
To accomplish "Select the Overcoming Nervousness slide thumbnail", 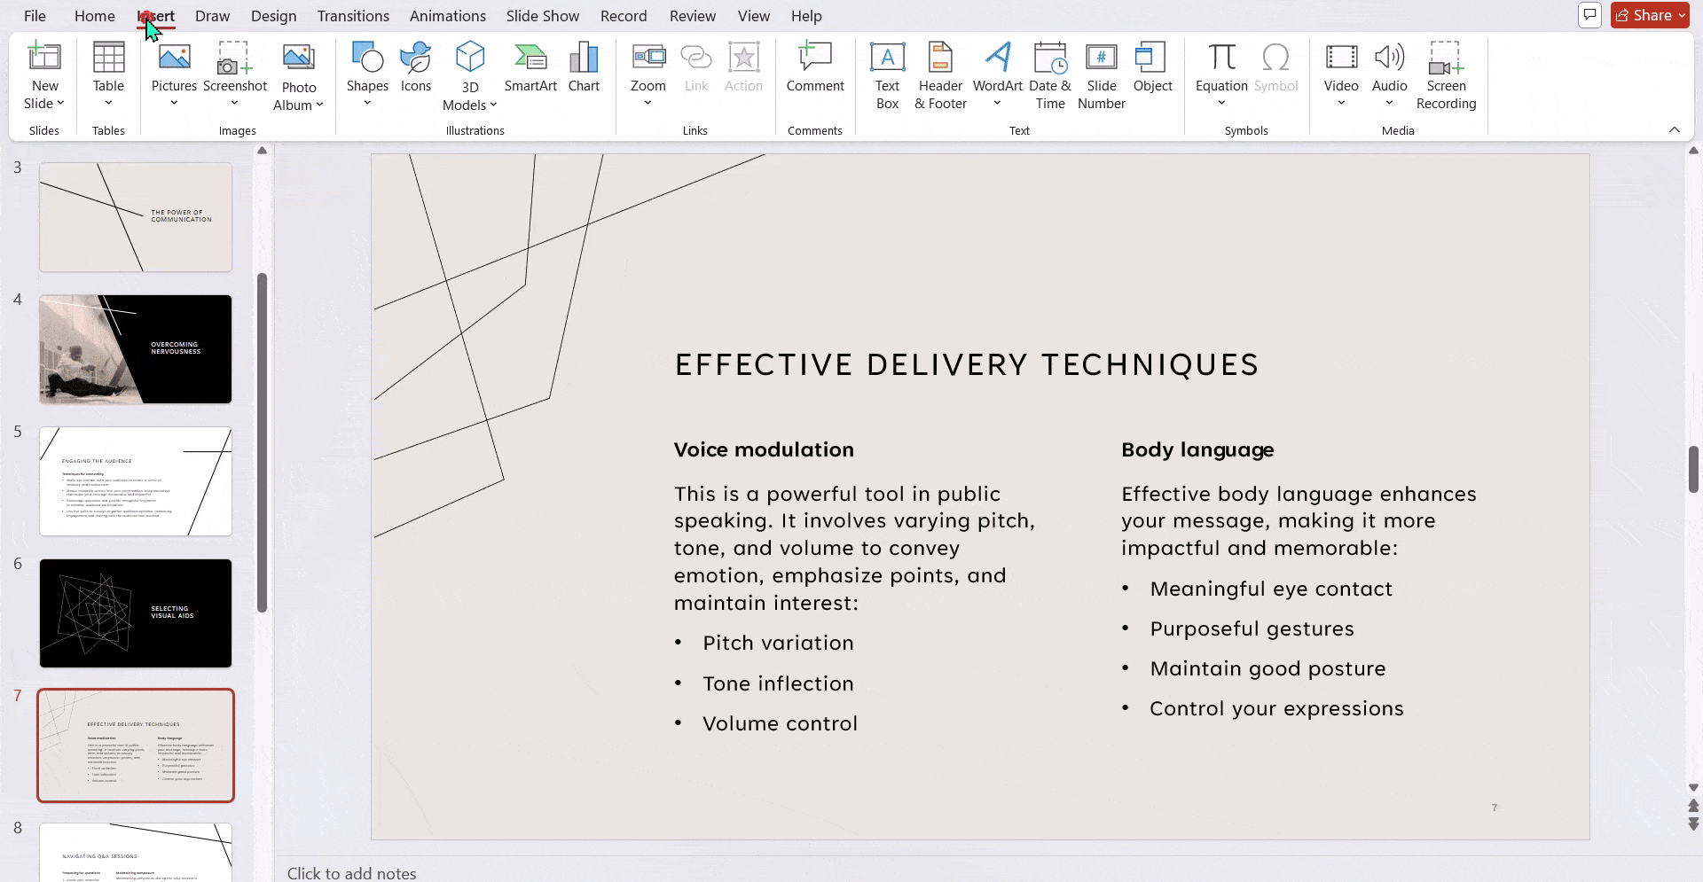I will [x=135, y=349].
